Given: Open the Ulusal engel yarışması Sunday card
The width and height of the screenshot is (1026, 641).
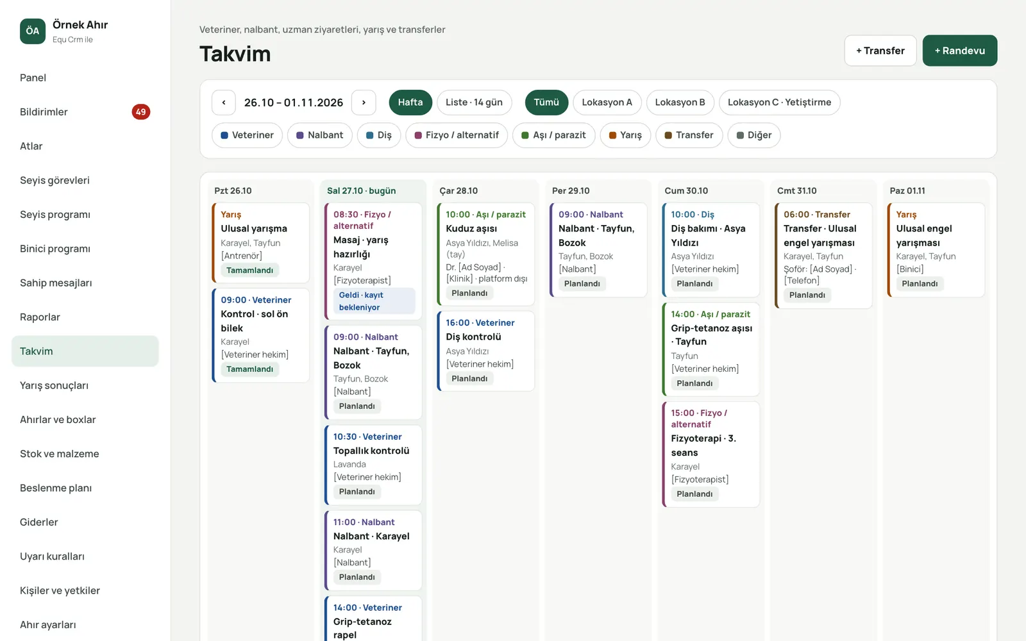Looking at the screenshot, I should (936, 250).
